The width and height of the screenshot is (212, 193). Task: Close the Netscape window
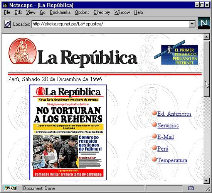point(207,5)
